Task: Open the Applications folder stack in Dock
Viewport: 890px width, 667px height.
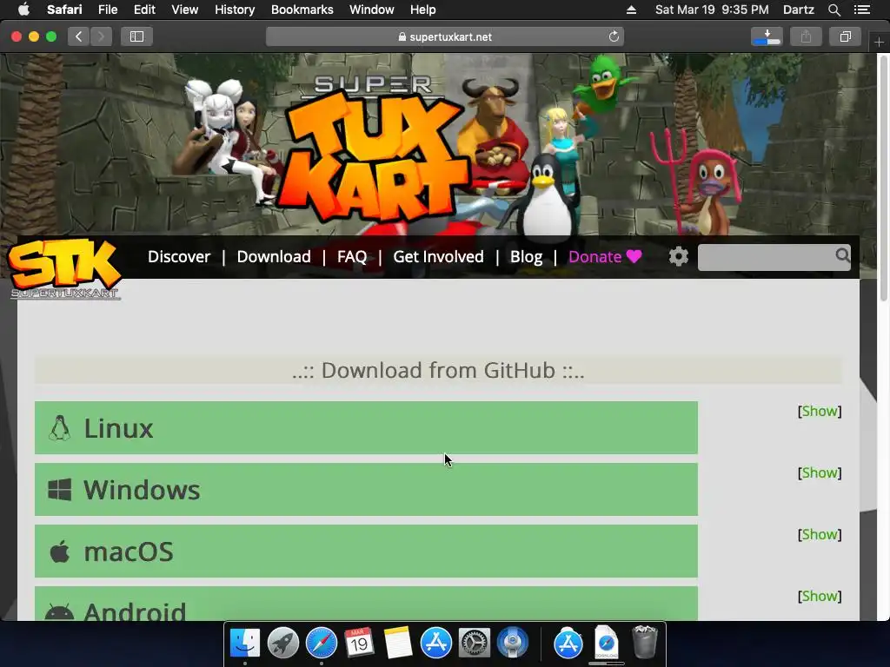Action: point(568,643)
